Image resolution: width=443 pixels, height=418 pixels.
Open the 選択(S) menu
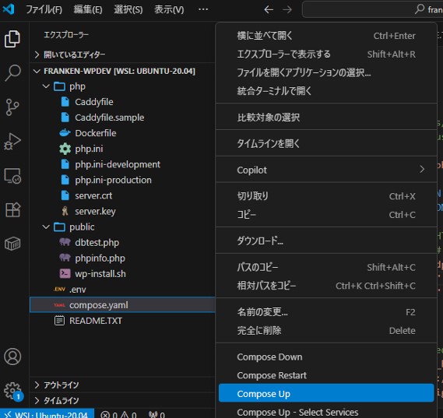pos(128,9)
